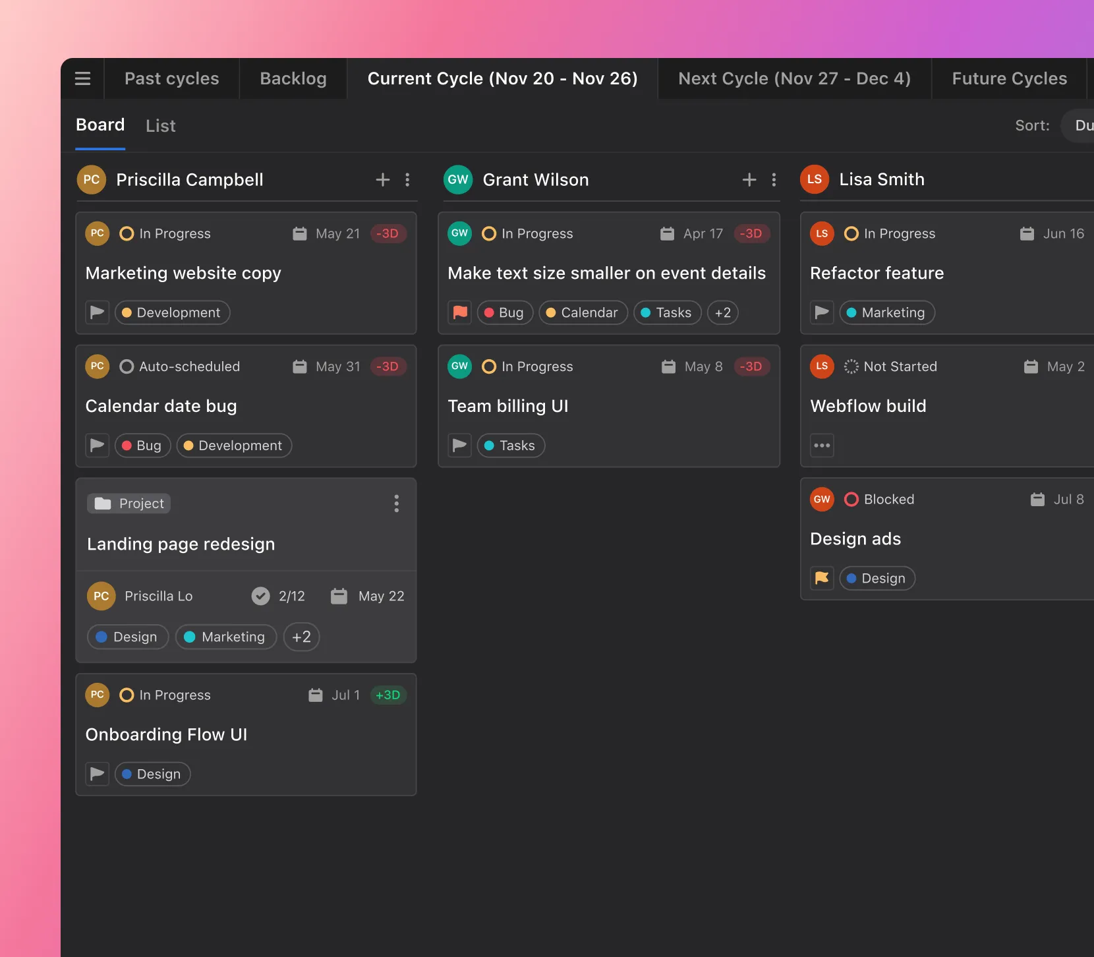Expand the hidden labels on Webflow build card
The width and height of the screenshot is (1094, 957).
[822, 446]
